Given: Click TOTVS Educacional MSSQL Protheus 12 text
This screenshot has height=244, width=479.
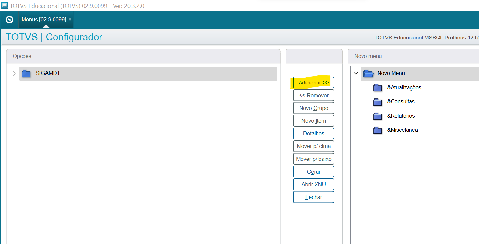Looking at the screenshot, I should coord(424,38).
